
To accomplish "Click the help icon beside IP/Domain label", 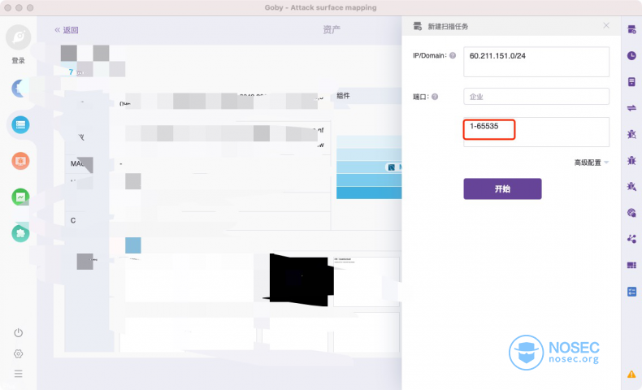I will coord(453,55).
